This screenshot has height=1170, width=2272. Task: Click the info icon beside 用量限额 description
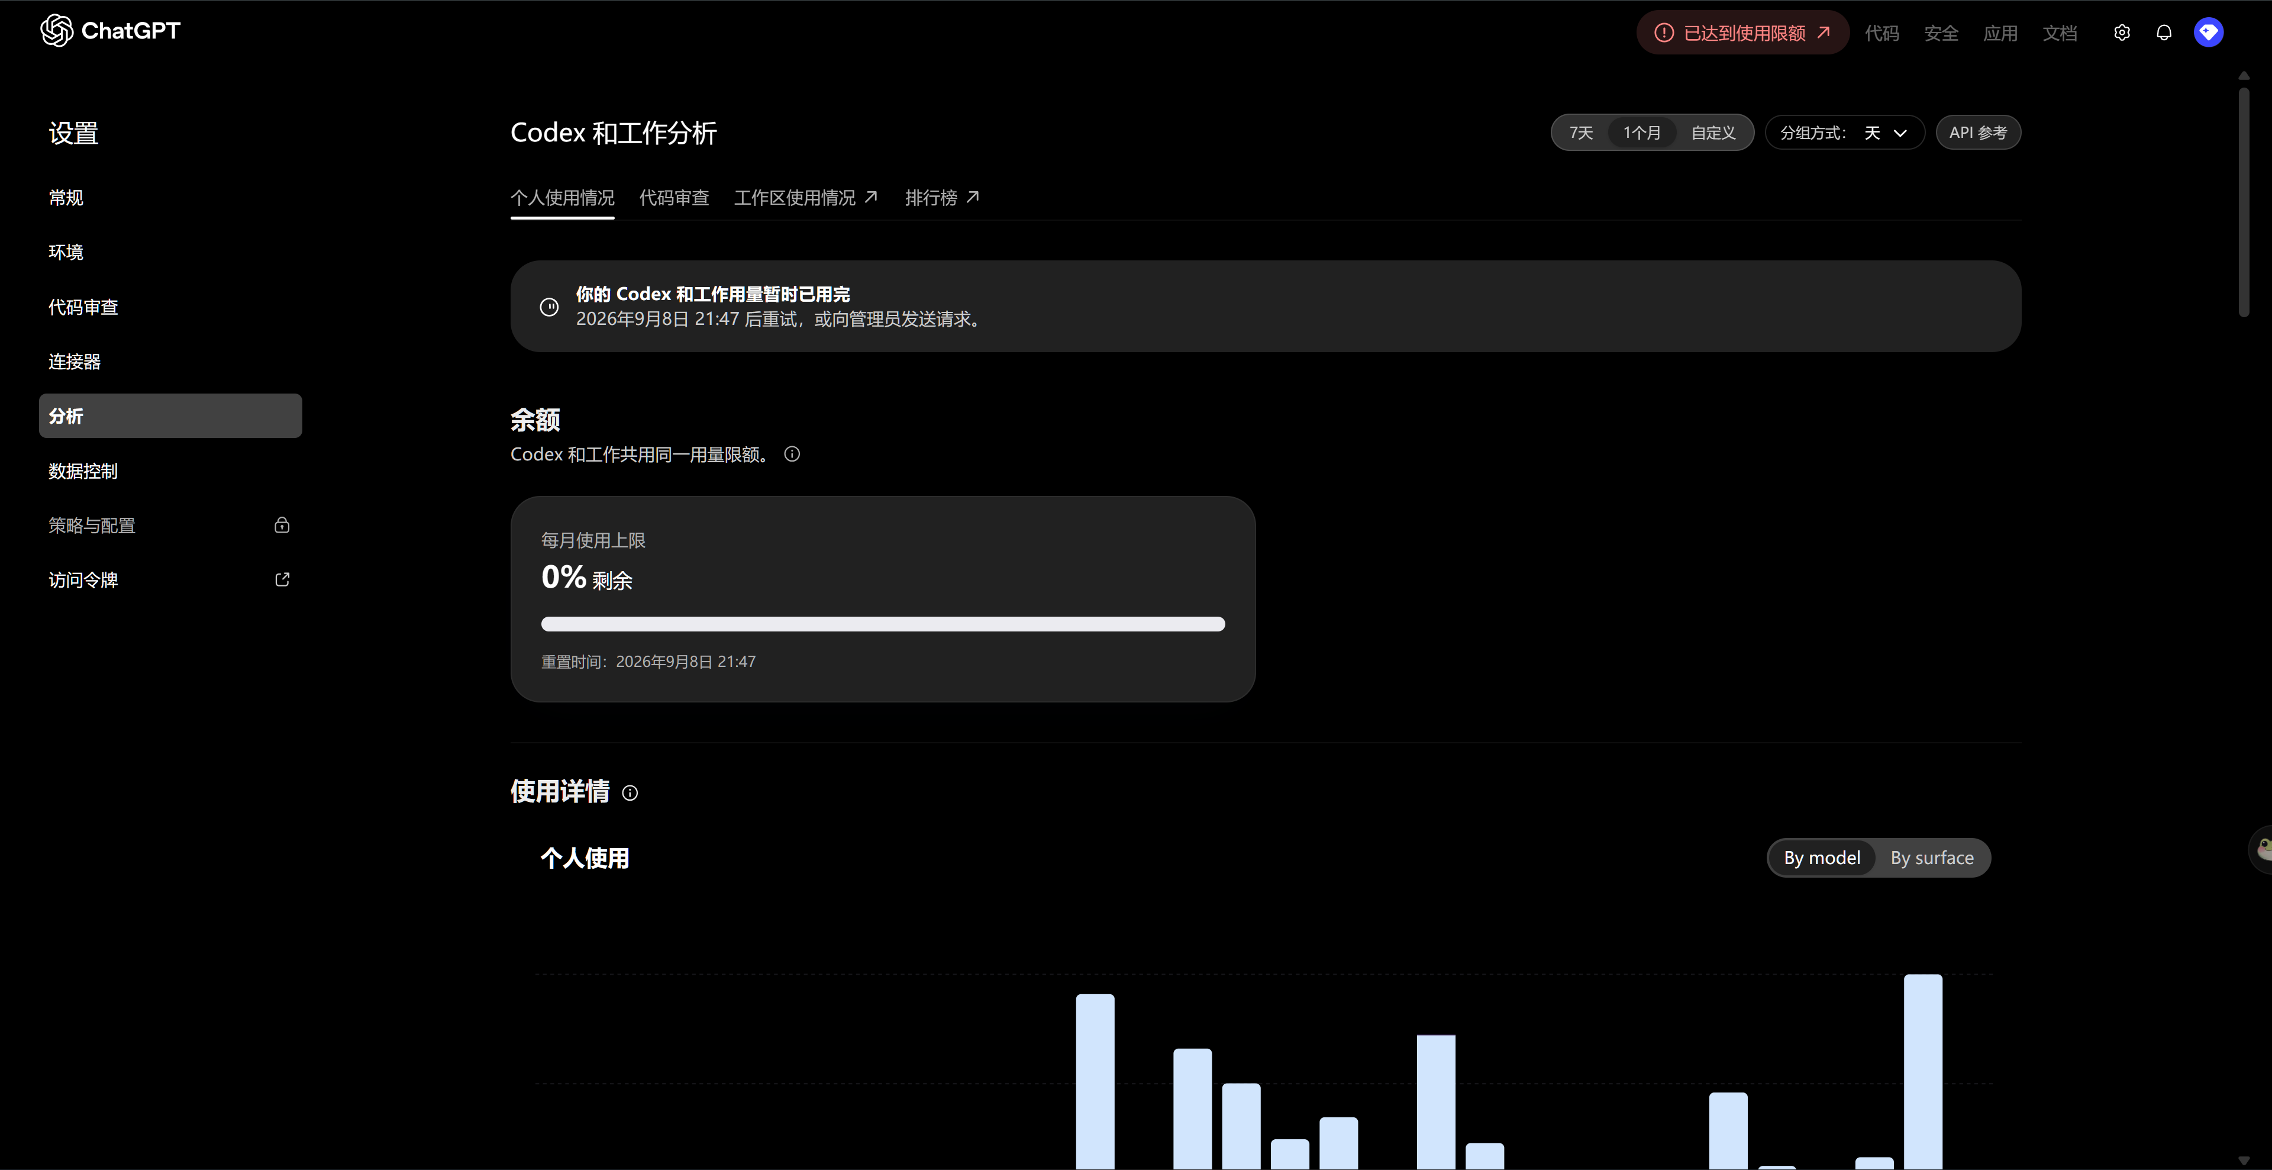tap(792, 453)
